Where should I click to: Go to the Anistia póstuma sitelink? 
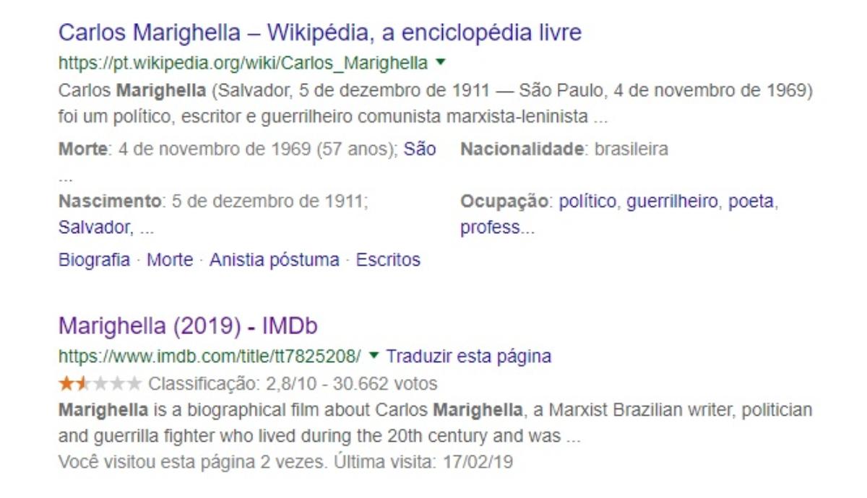coord(274,260)
